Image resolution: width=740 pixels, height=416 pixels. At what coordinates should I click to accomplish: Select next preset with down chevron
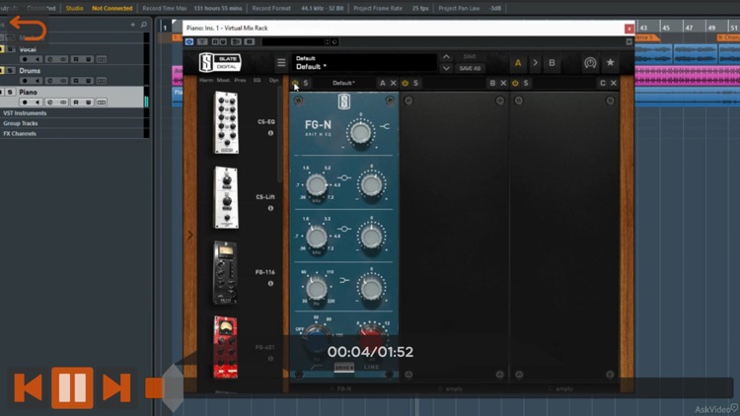coord(446,68)
